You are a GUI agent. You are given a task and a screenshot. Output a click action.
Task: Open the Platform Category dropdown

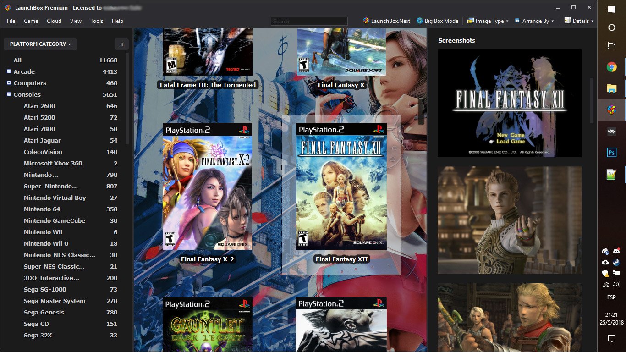click(x=40, y=44)
